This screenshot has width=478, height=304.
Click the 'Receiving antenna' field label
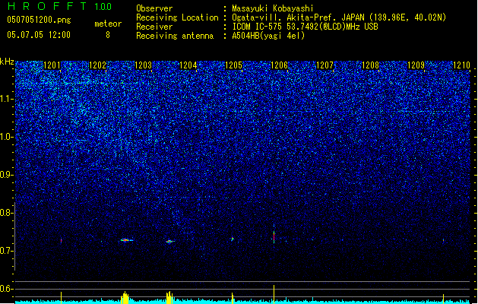point(175,36)
